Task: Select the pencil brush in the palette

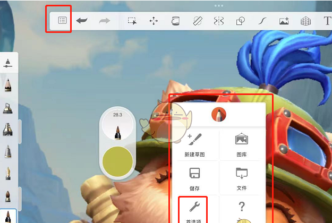Action: (x=8, y=85)
